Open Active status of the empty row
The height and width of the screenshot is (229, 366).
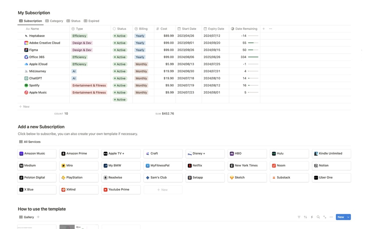[120, 100]
